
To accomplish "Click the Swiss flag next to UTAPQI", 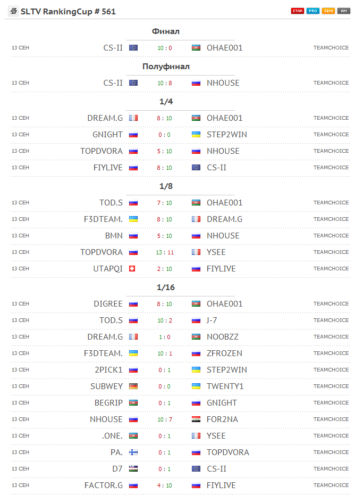I will click(x=132, y=269).
